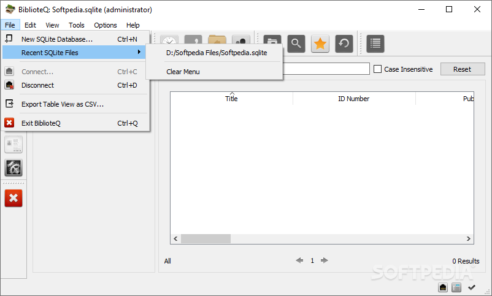
Task: Click the tan folder toolbar icon
Action: (x=217, y=40)
